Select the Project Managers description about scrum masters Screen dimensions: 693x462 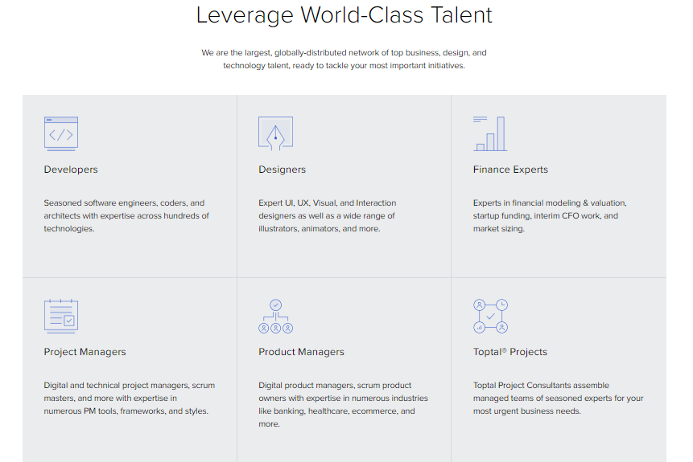coord(130,398)
